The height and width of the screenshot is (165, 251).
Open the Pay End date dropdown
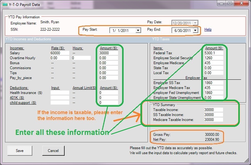click(x=195, y=30)
